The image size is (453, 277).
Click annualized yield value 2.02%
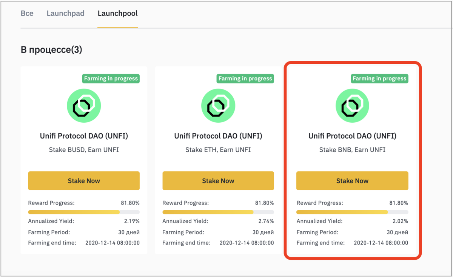click(x=400, y=221)
